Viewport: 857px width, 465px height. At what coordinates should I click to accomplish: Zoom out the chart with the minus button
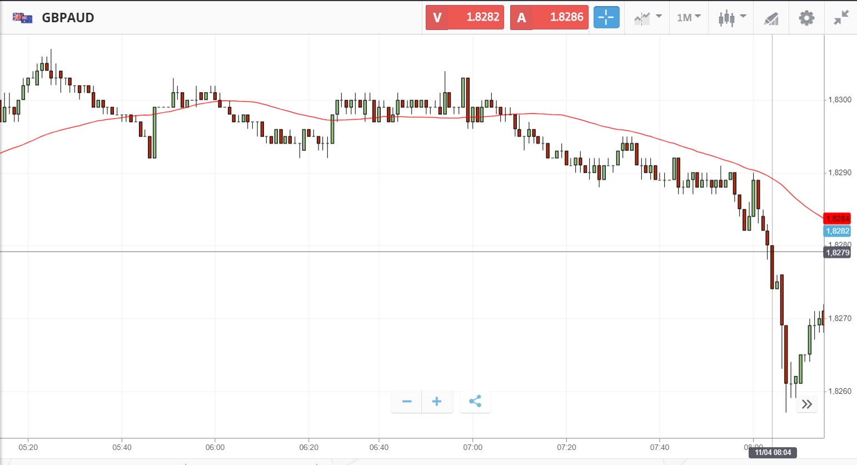coord(407,402)
